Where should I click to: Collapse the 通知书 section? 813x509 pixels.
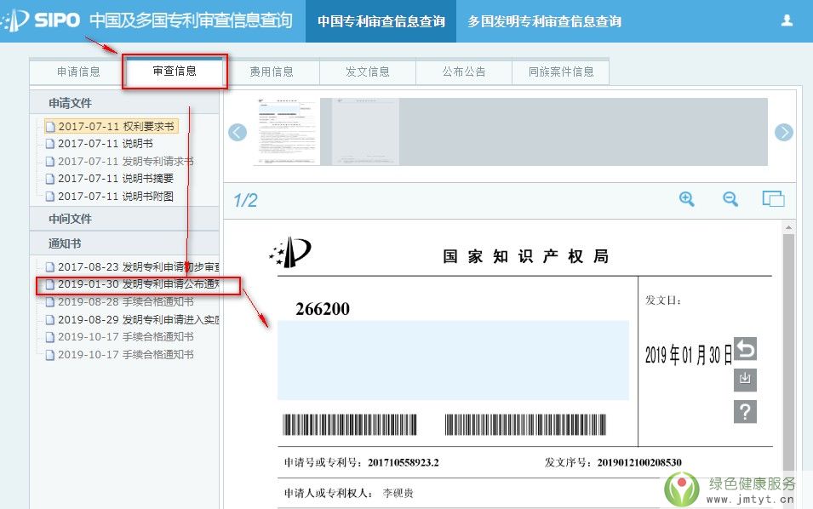65,243
